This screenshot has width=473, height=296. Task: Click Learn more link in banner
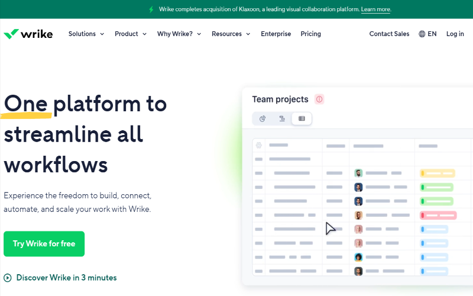375,9
